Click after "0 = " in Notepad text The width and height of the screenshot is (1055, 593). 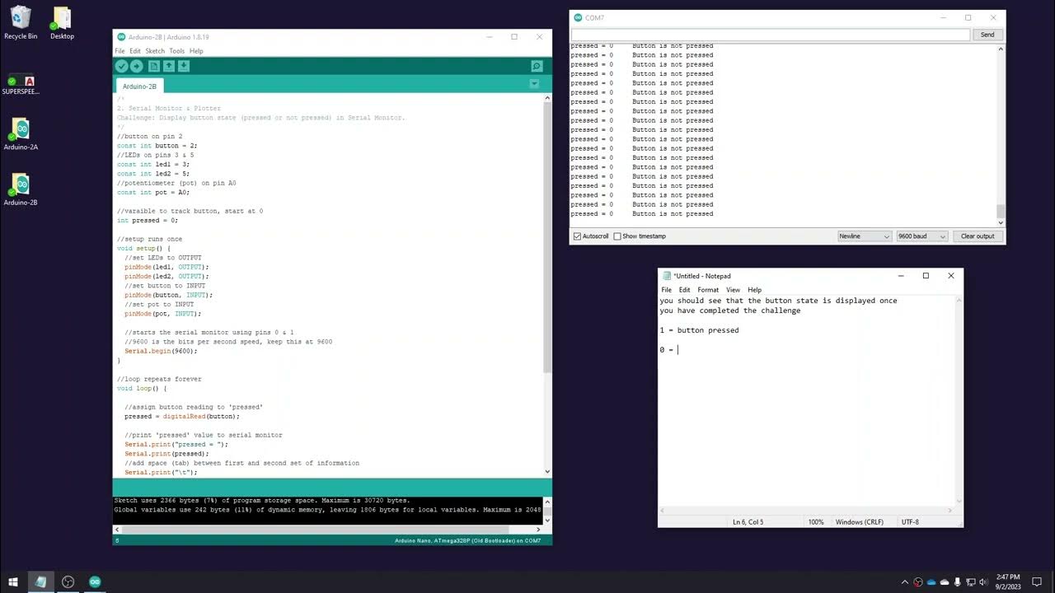[x=678, y=350]
